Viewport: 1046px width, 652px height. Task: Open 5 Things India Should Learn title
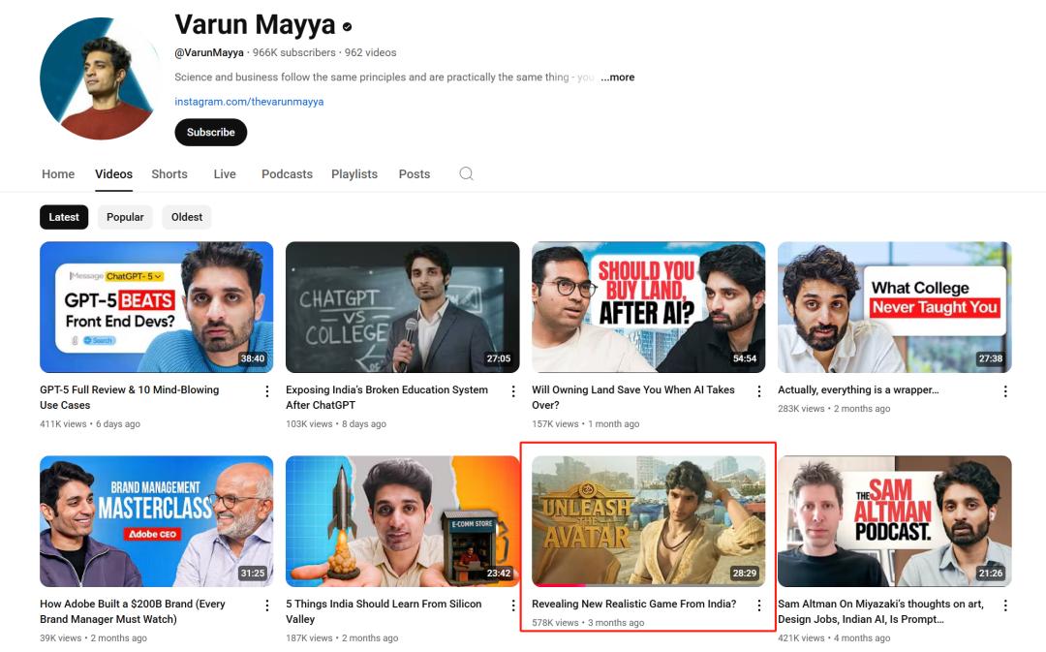pos(384,611)
